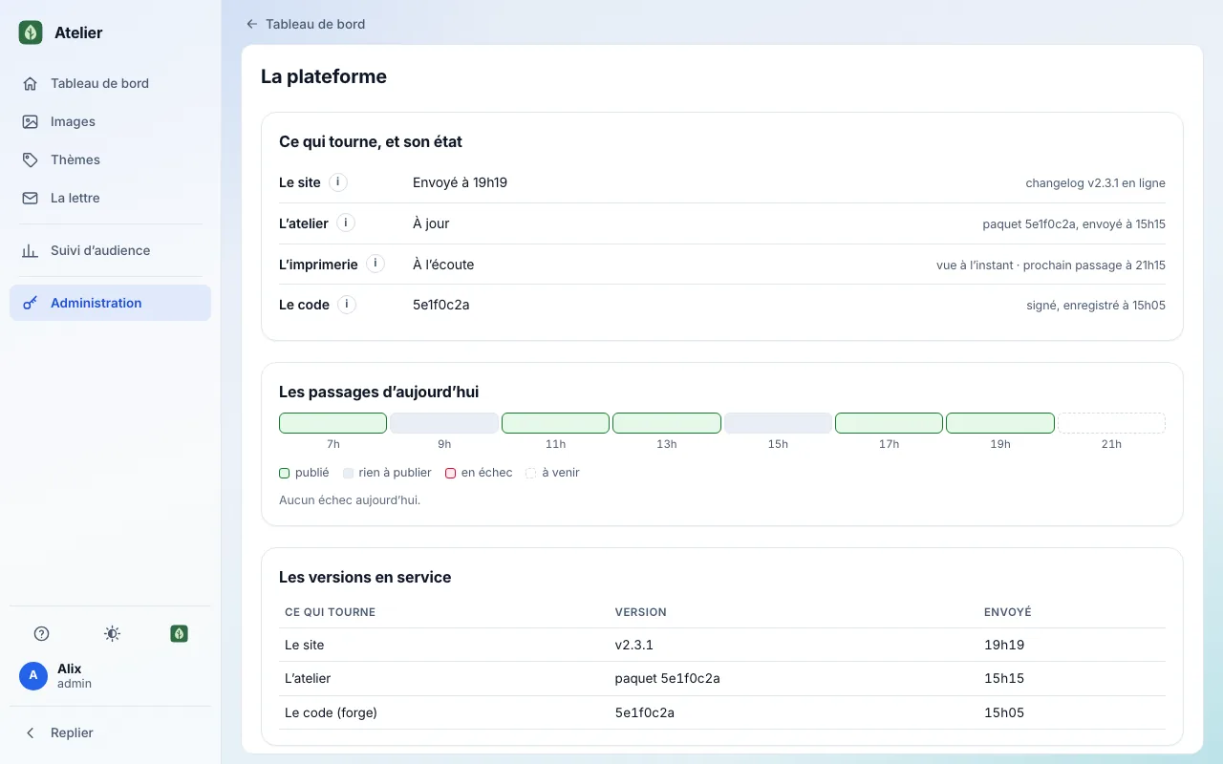Open Suivi d'audience page
Viewport: 1223px width, 764px height.
[x=110, y=250]
